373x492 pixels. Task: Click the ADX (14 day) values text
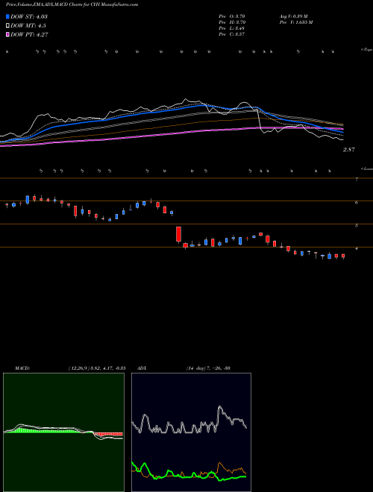click(208, 368)
